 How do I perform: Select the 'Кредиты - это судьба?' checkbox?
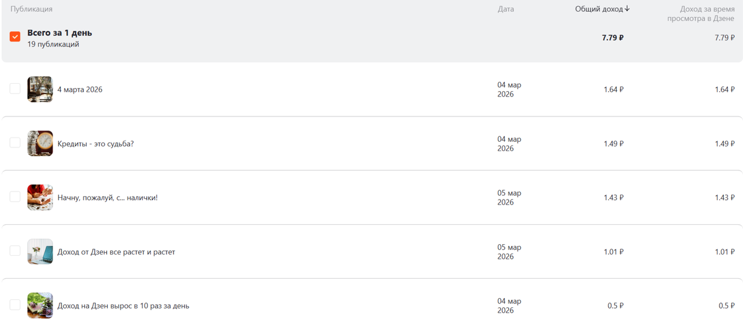(15, 143)
